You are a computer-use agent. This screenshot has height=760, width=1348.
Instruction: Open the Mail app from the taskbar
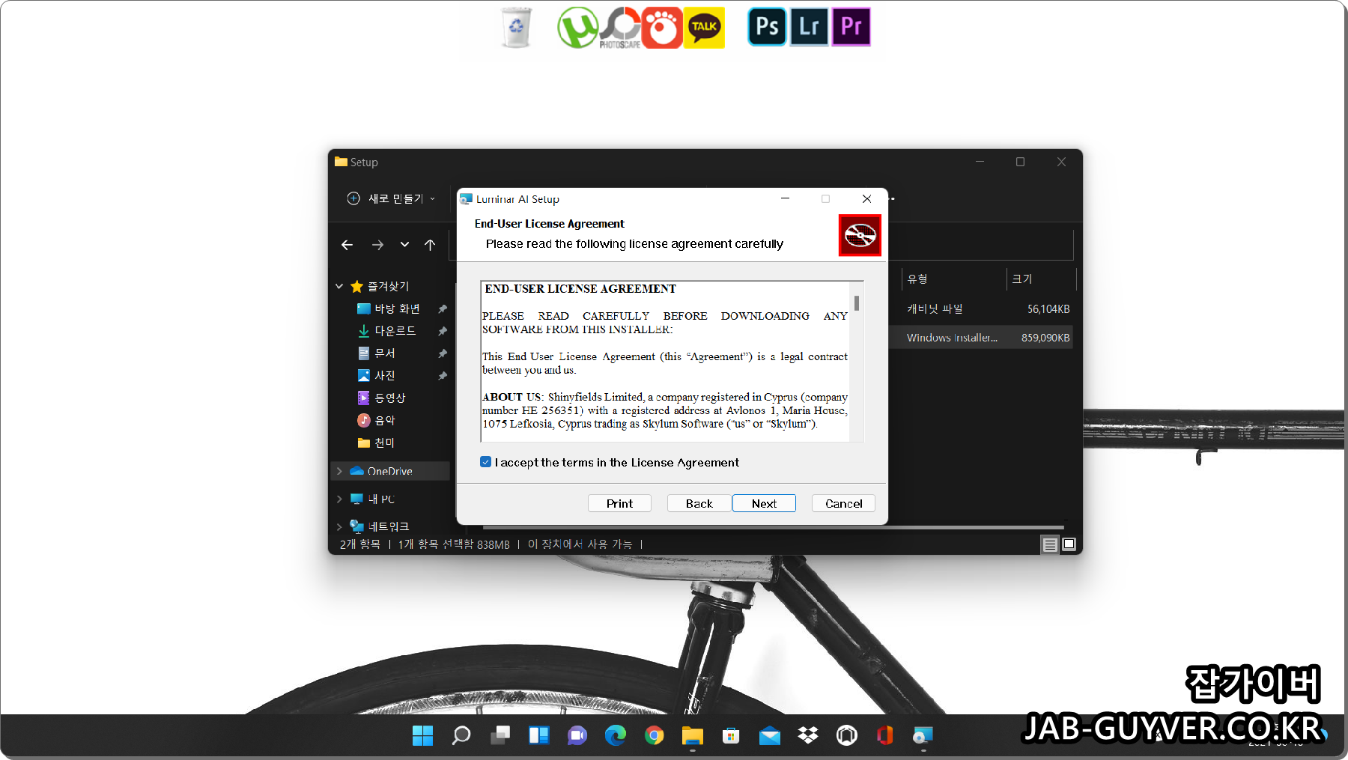(770, 736)
